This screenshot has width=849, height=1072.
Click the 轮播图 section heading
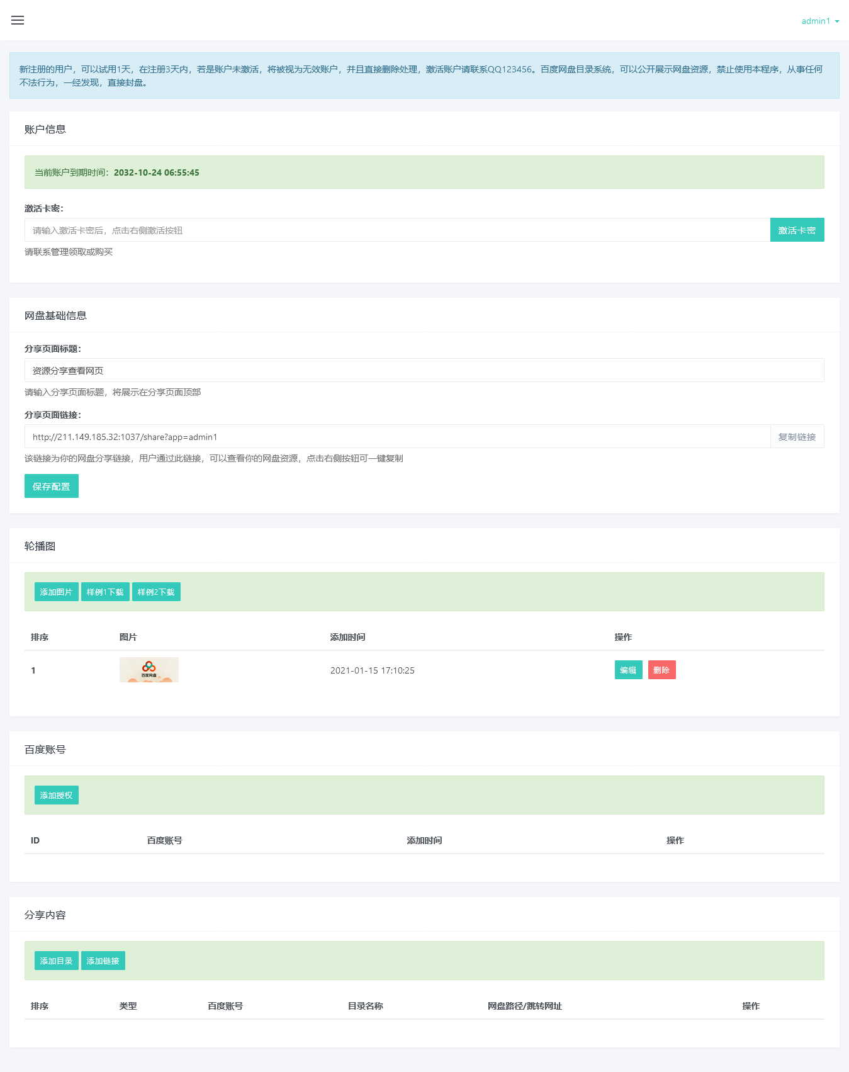[x=40, y=546]
